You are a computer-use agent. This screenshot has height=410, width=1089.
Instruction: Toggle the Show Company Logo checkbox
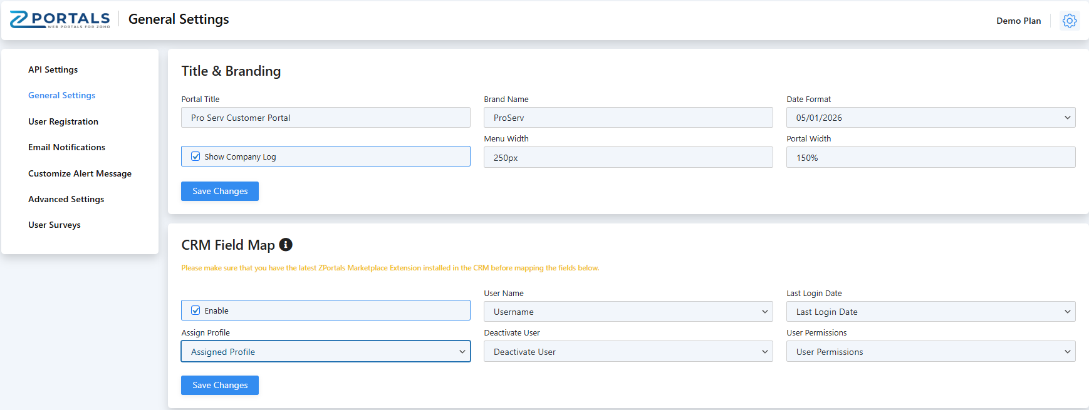tap(196, 156)
